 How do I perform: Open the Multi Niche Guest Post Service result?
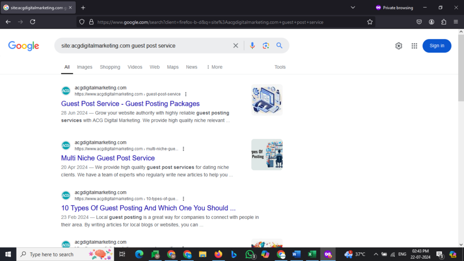(108, 158)
